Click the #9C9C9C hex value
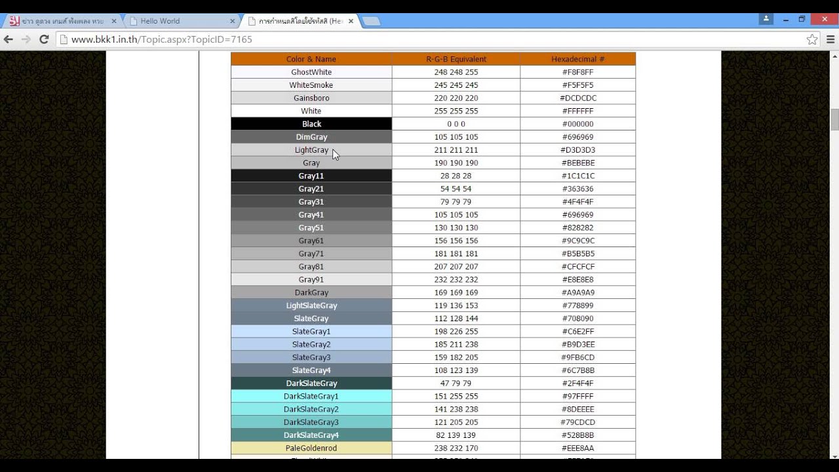This screenshot has height=472, width=839. pos(577,241)
